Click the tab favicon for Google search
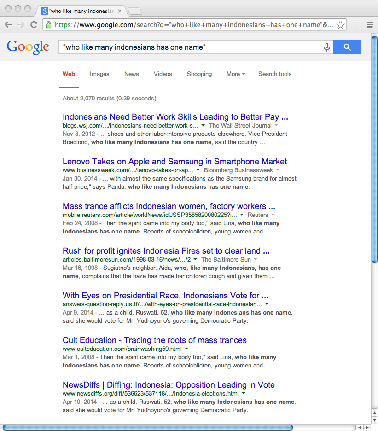Viewport: 378px width, 431px height. [x=44, y=11]
